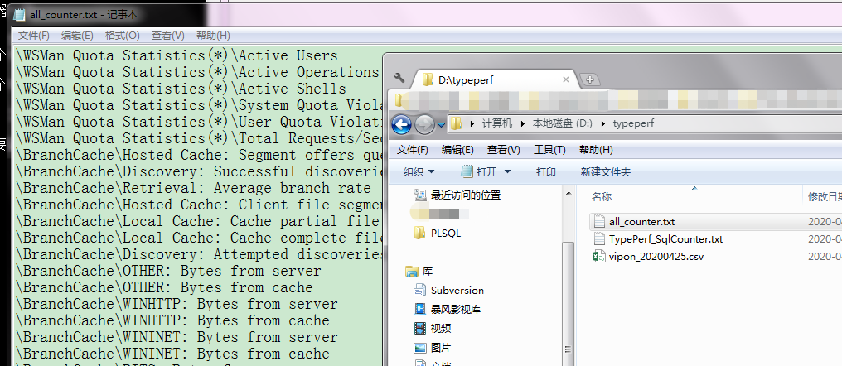
Task: Open Explorer 帮助(H) menu
Action: [596, 150]
